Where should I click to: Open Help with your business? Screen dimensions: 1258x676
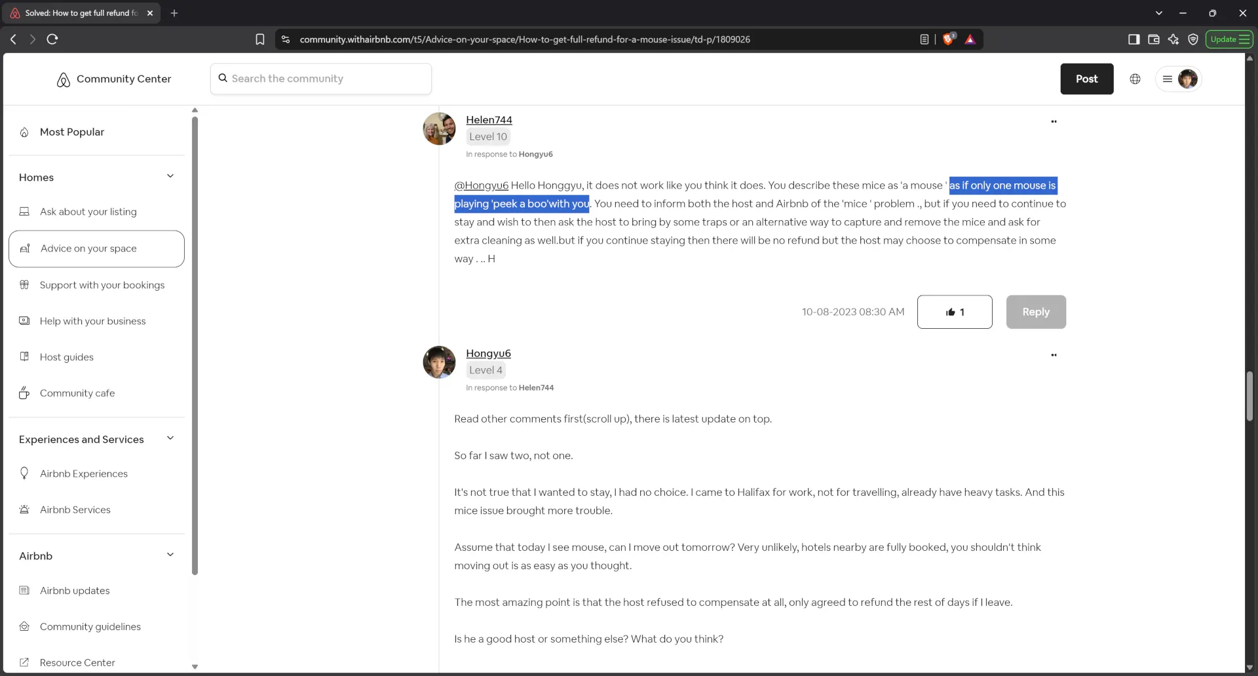[93, 321]
